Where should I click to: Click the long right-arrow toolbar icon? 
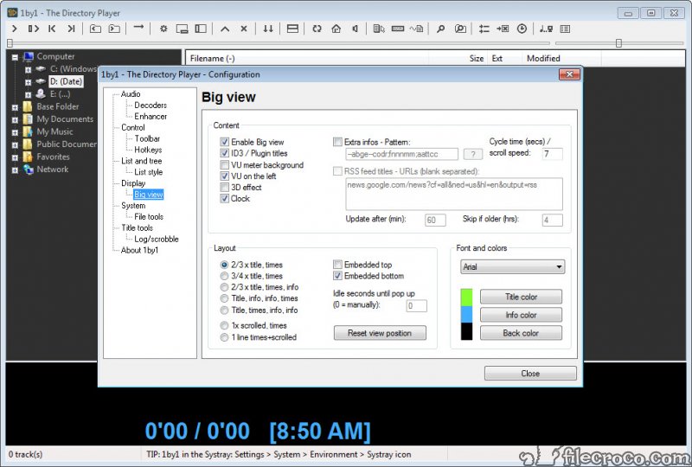click(x=138, y=28)
